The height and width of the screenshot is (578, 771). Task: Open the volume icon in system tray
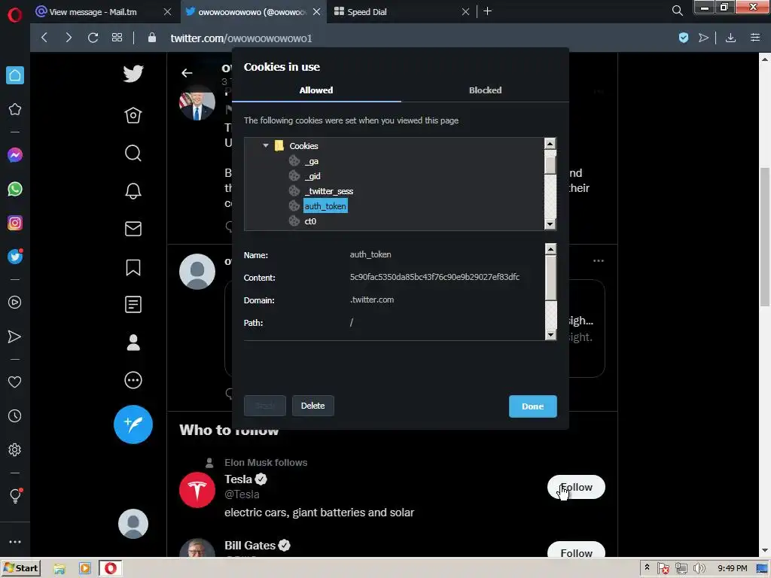coord(699,569)
